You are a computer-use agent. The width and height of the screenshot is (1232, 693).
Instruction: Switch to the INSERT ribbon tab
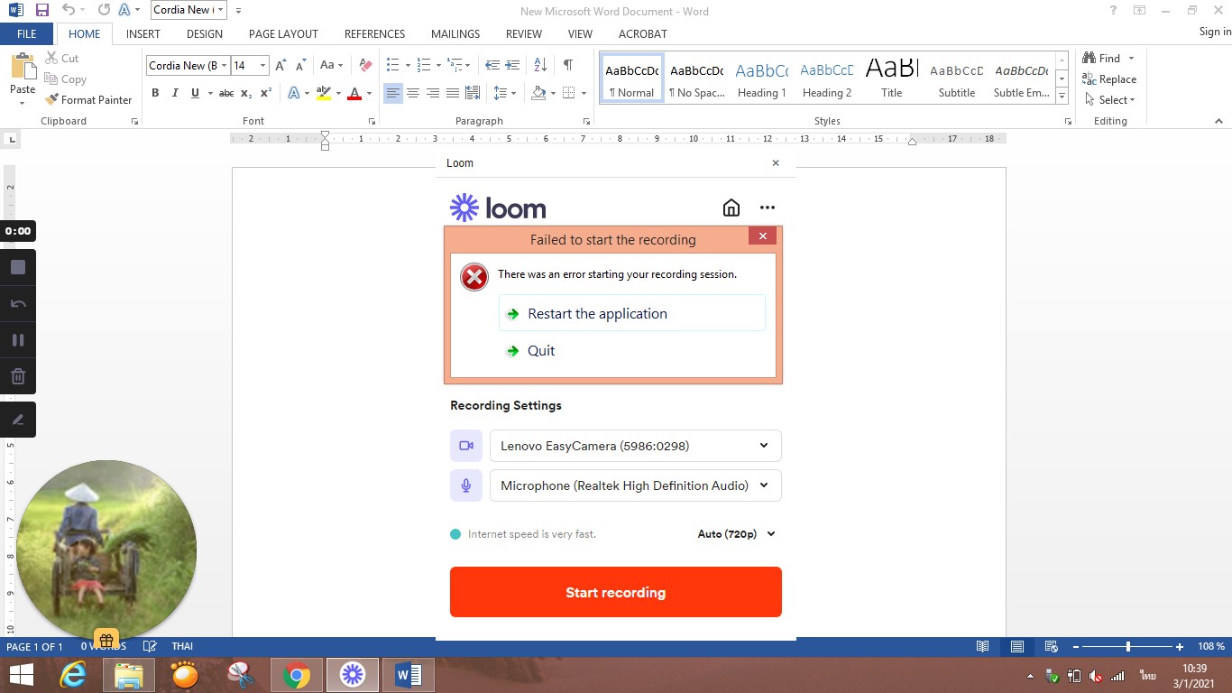(x=143, y=33)
